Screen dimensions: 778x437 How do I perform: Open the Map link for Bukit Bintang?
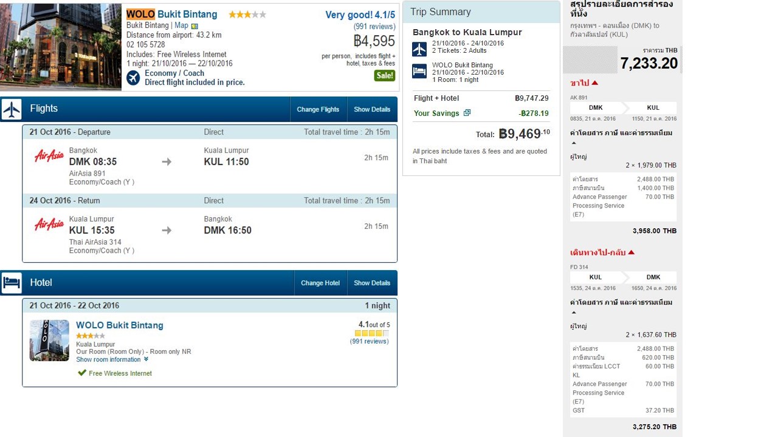pos(181,25)
